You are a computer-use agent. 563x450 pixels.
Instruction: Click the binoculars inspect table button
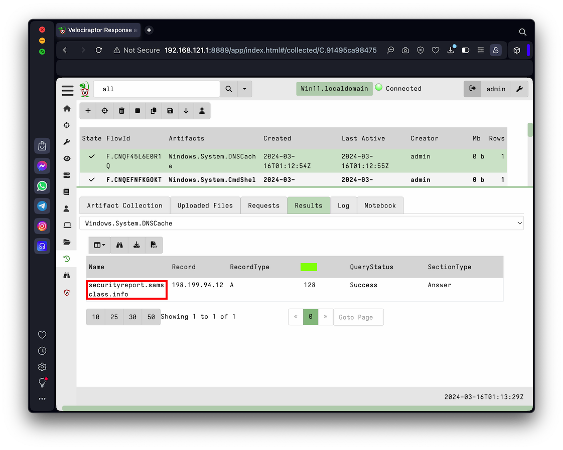pos(119,245)
